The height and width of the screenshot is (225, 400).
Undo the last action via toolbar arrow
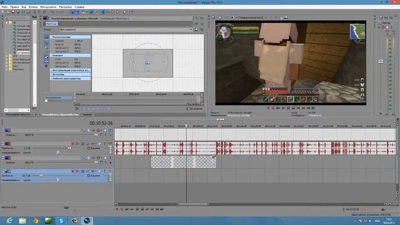(53, 12)
